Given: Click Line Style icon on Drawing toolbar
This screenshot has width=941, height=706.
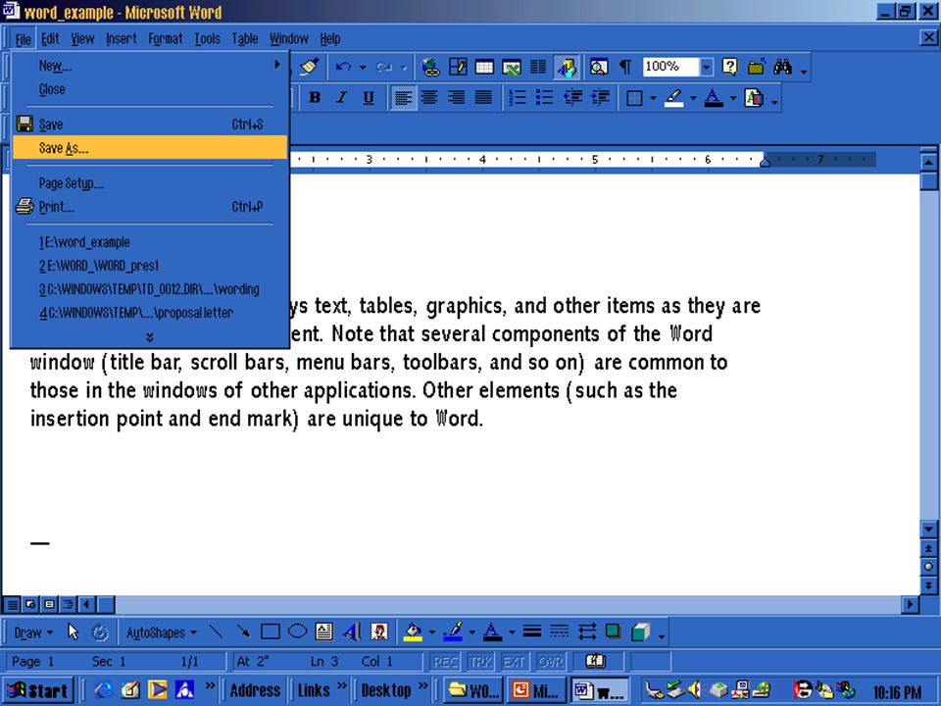Looking at the screenshot, I should tap(531, 631).
